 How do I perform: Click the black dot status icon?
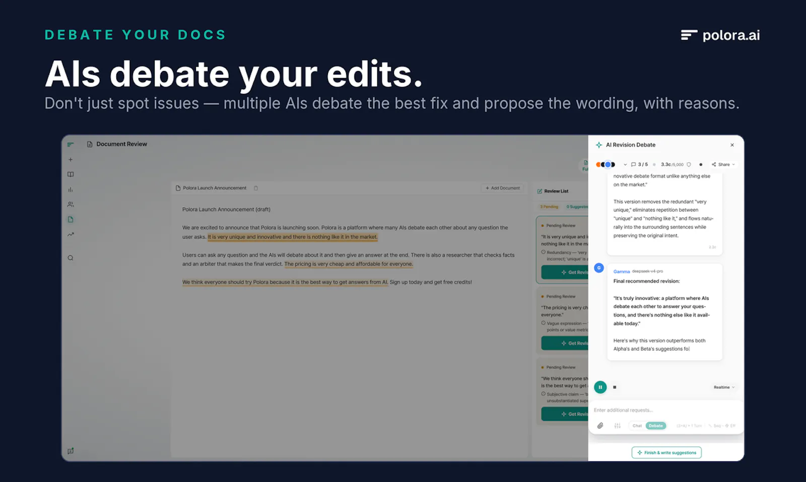(701, 165)
